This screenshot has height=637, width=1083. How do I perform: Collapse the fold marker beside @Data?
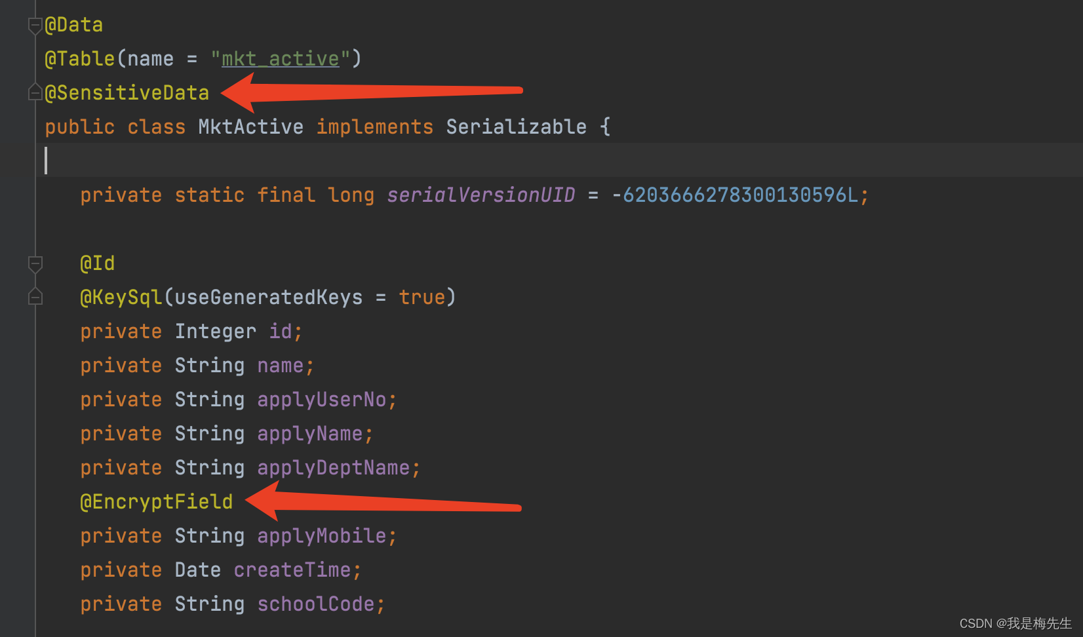point(35,26)
